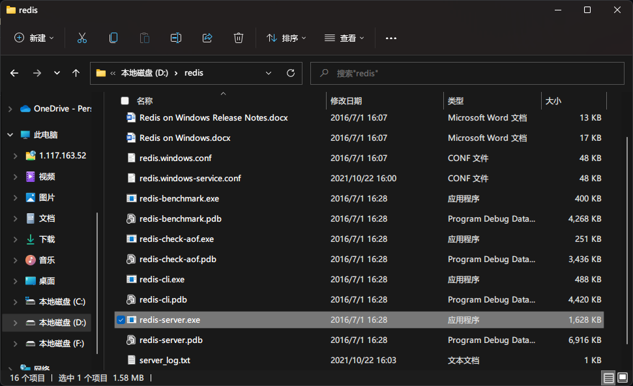Open the 排序 (Sort) dropdown
This screenshot has width=633, height=386.
(286, 38)
